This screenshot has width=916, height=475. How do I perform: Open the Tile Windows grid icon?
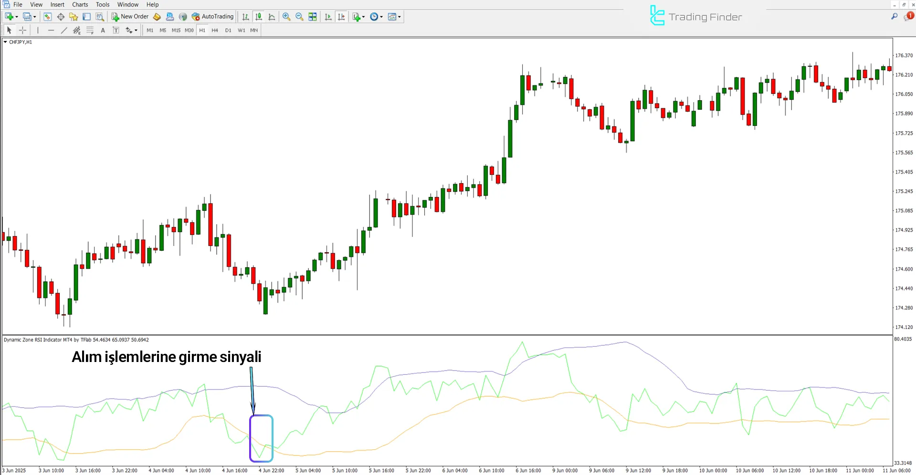pyautogui.click(x=313, y=17)
